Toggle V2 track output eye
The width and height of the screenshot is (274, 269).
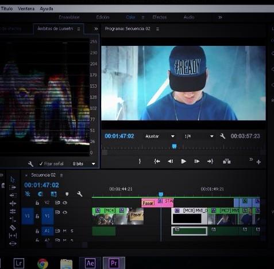point(65,202)
